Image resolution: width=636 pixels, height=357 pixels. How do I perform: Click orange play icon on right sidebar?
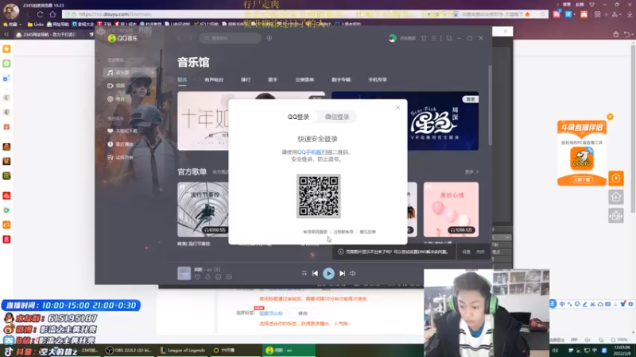pyautogui.click(x=615, y=178)
